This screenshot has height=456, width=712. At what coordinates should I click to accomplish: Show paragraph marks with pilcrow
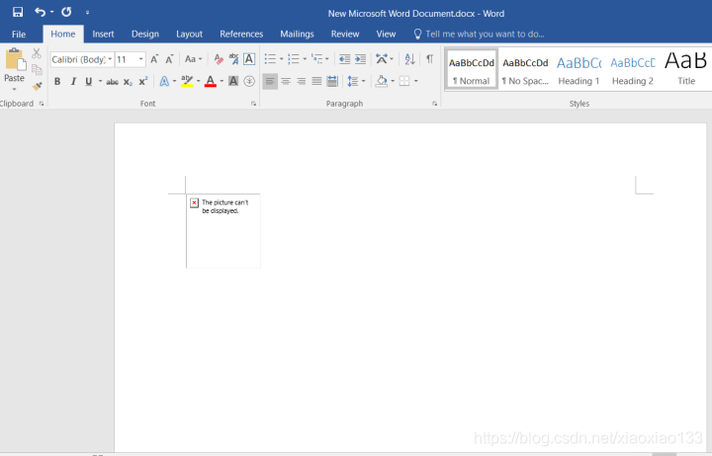429,59
